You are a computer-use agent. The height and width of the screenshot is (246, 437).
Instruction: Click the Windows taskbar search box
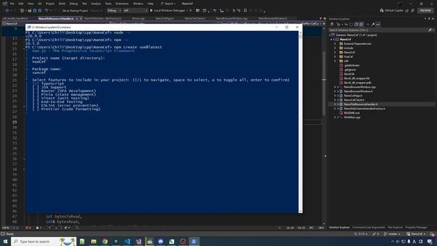point(44,241)
